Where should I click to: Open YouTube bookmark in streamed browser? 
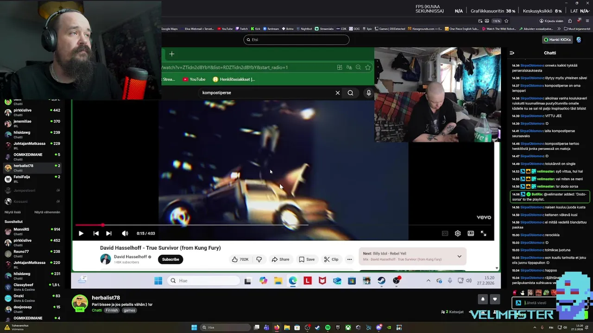tap(194, 80)
